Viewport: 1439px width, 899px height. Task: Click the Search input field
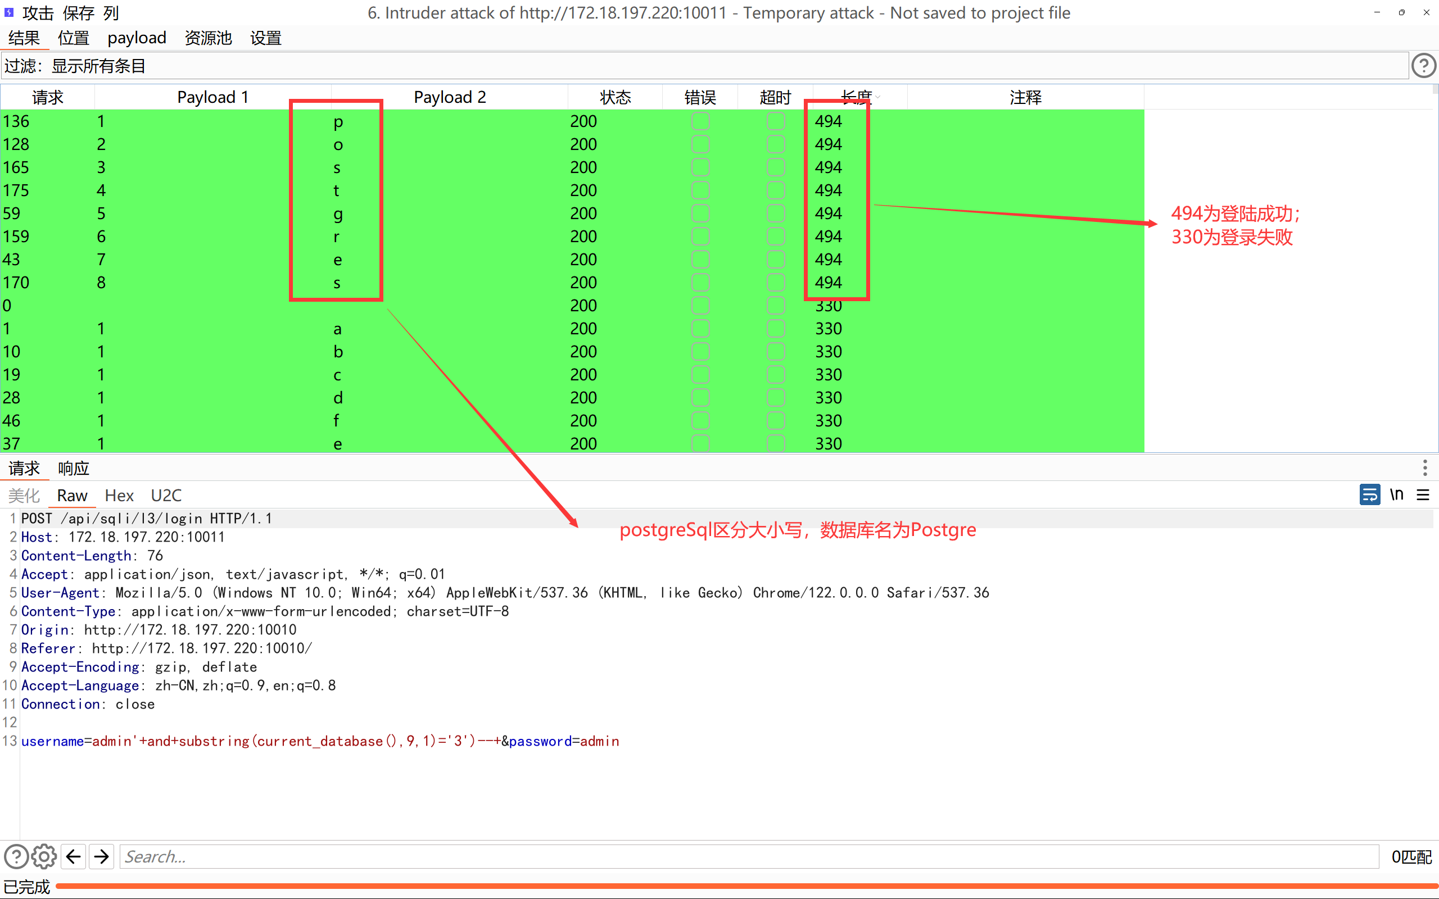coord(748,857)
